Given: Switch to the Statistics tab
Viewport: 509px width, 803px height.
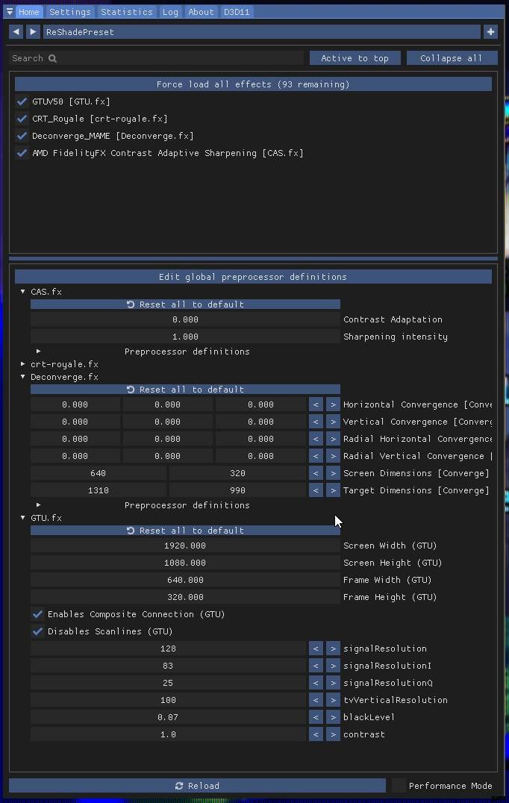Looking at the screenshot, I should tap(126, 12).
